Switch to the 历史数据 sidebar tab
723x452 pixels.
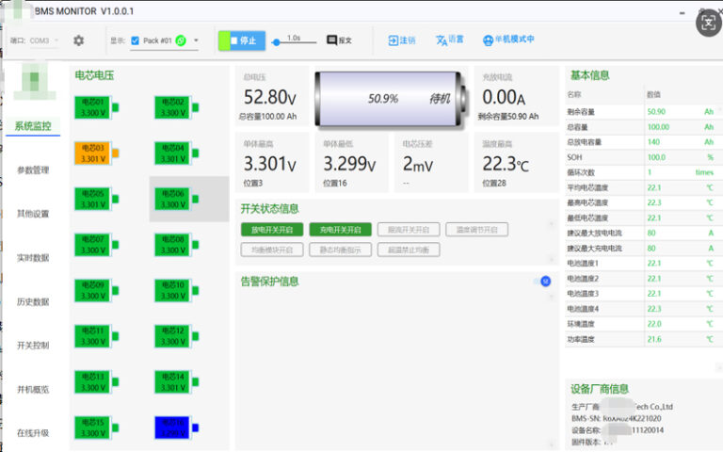33,301
